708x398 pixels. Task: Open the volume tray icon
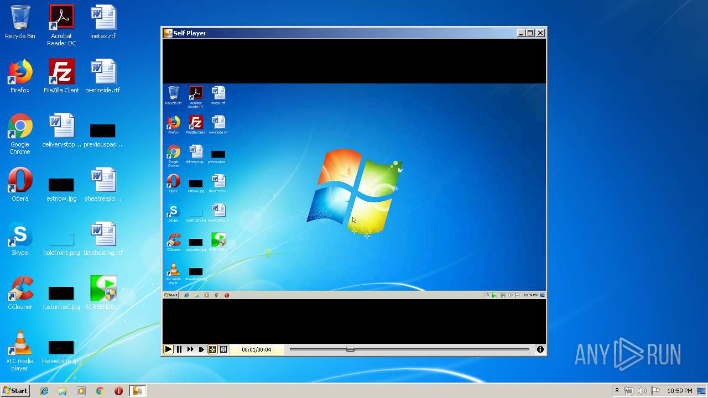pos(642,391)
